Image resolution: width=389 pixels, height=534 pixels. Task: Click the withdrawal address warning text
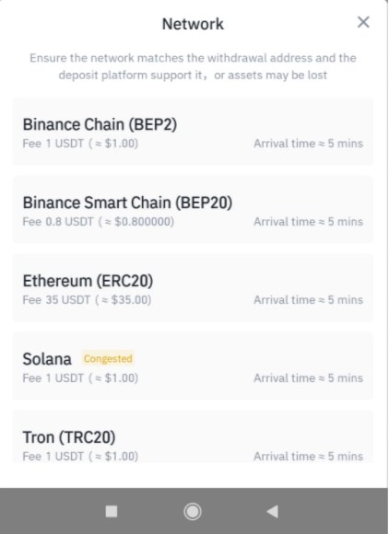click(193, 66)
